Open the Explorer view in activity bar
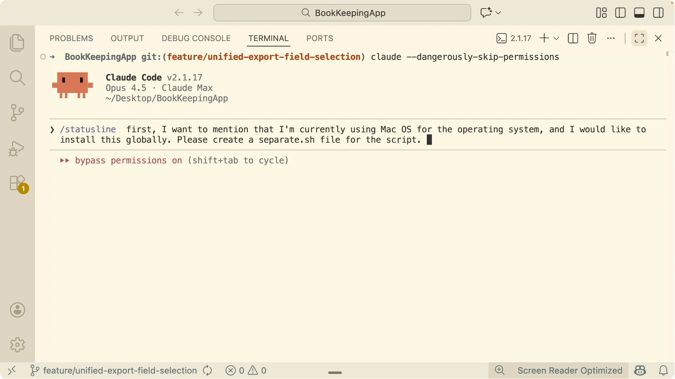Viewport: 675px width, 379px height. tap(17, 43)
